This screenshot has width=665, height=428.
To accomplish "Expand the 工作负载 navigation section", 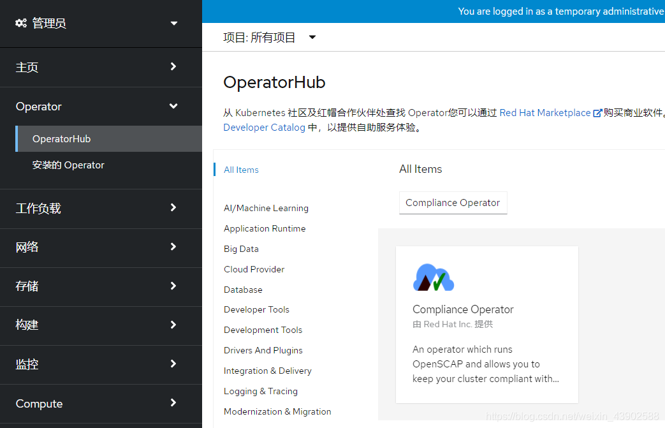I will 101,209.
